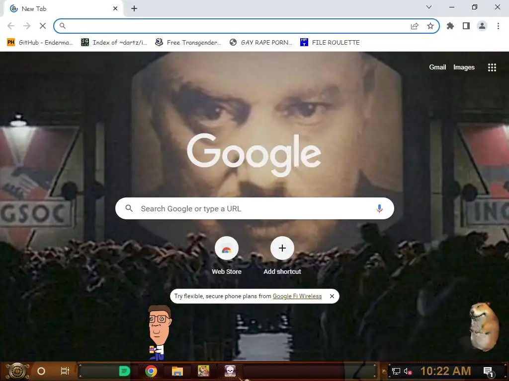Click the Chrome taskbar icon

pyautogui.click(x=151, y=371)
